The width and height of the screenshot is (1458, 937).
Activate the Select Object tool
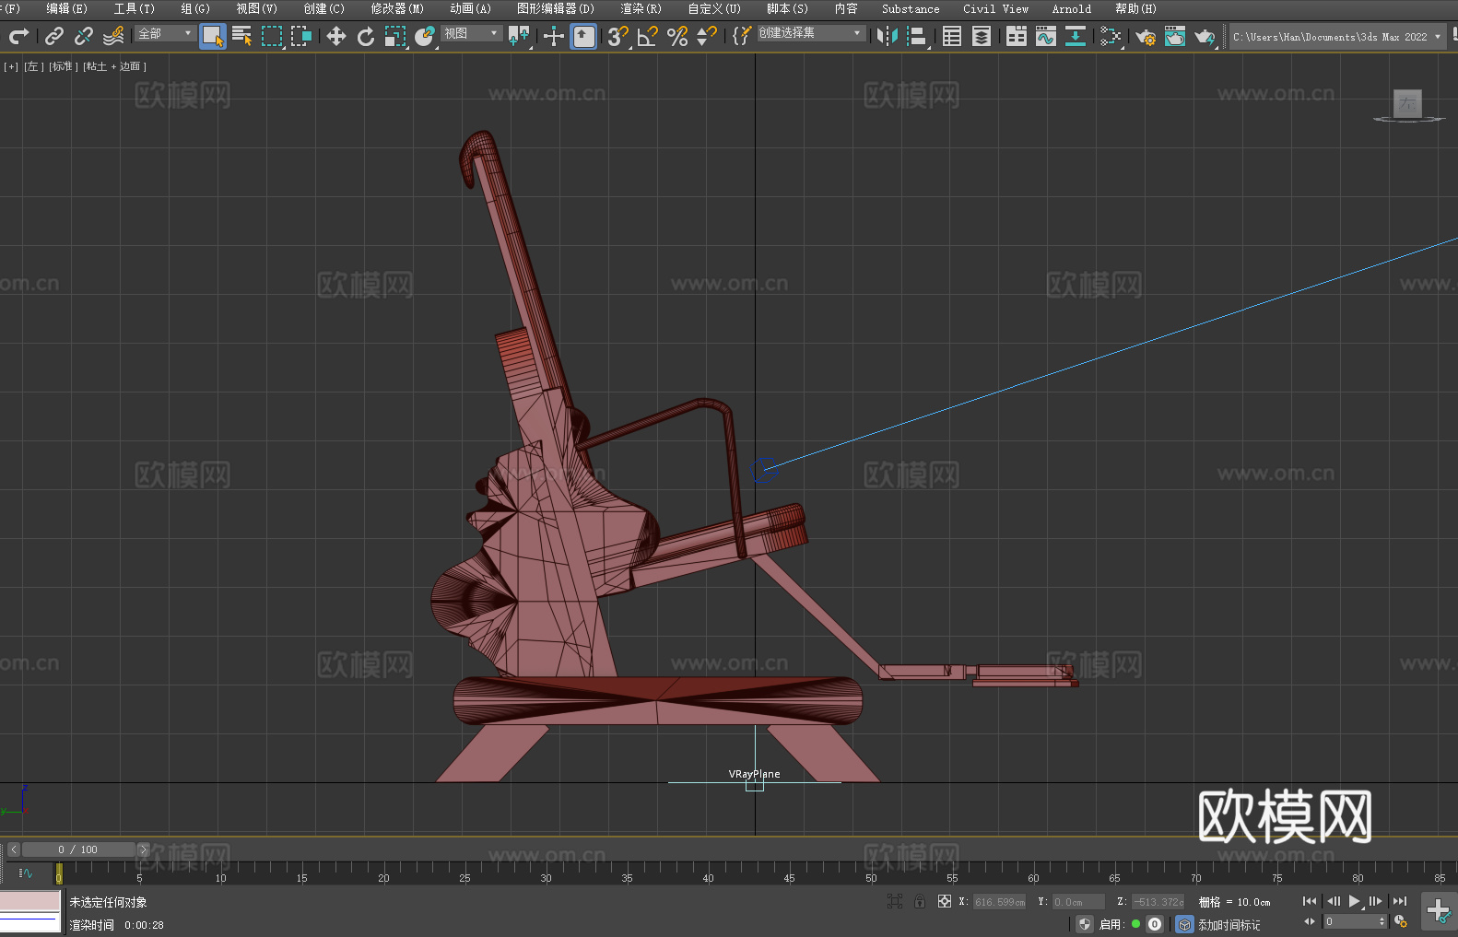(213, 36)
